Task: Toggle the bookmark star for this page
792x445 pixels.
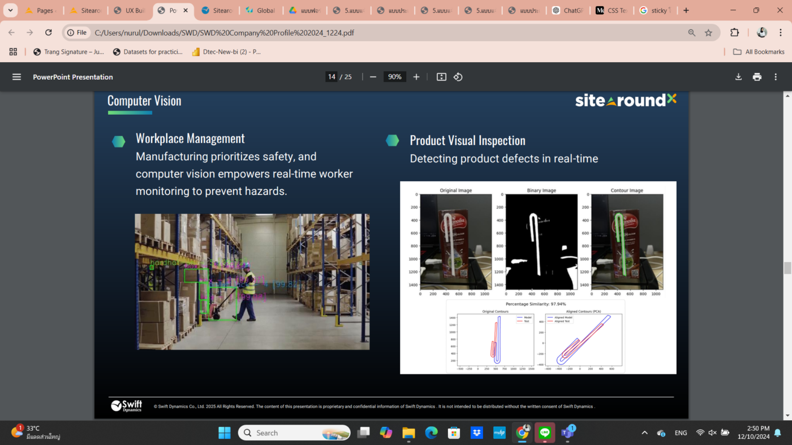Action: click(x=709, y=32)
